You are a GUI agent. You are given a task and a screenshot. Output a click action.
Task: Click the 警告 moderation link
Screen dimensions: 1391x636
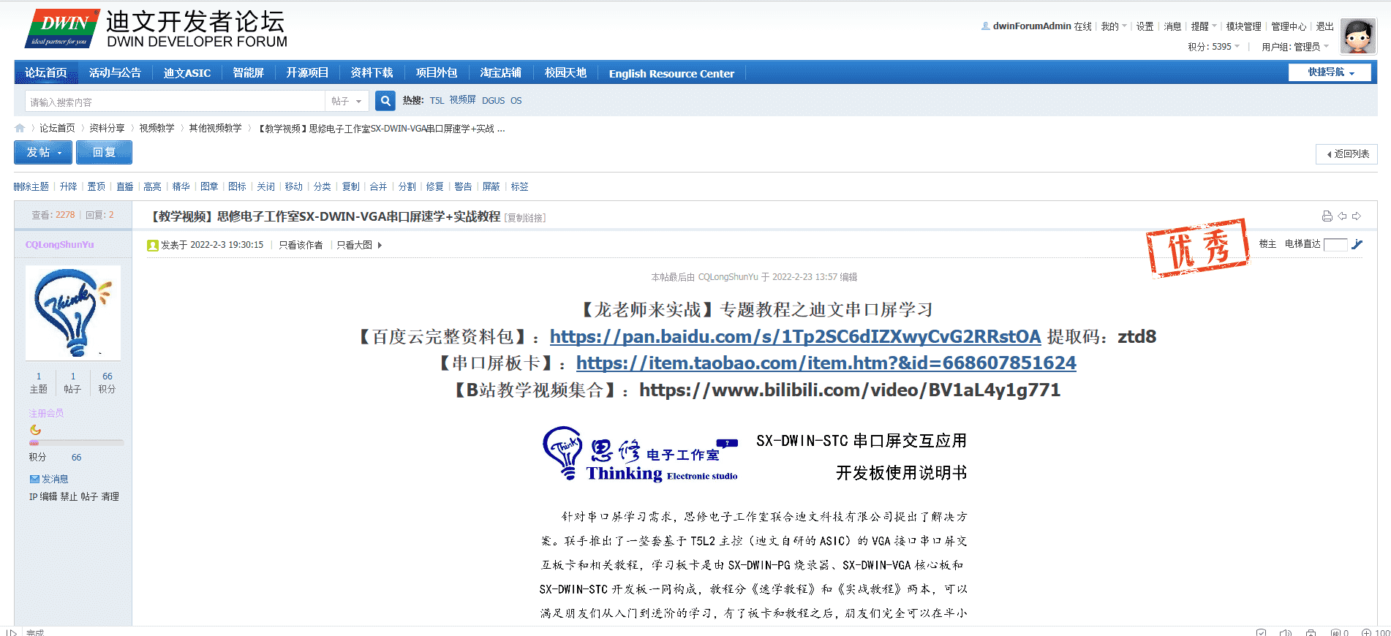click(463, 186)
